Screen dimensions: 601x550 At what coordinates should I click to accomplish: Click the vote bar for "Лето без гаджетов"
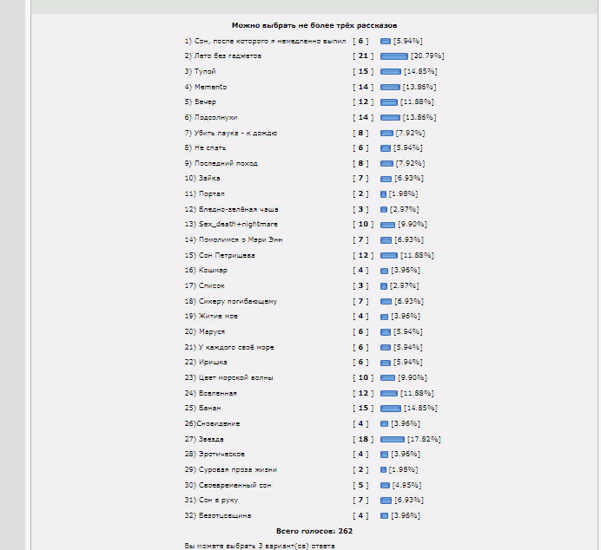coord(393,56)
